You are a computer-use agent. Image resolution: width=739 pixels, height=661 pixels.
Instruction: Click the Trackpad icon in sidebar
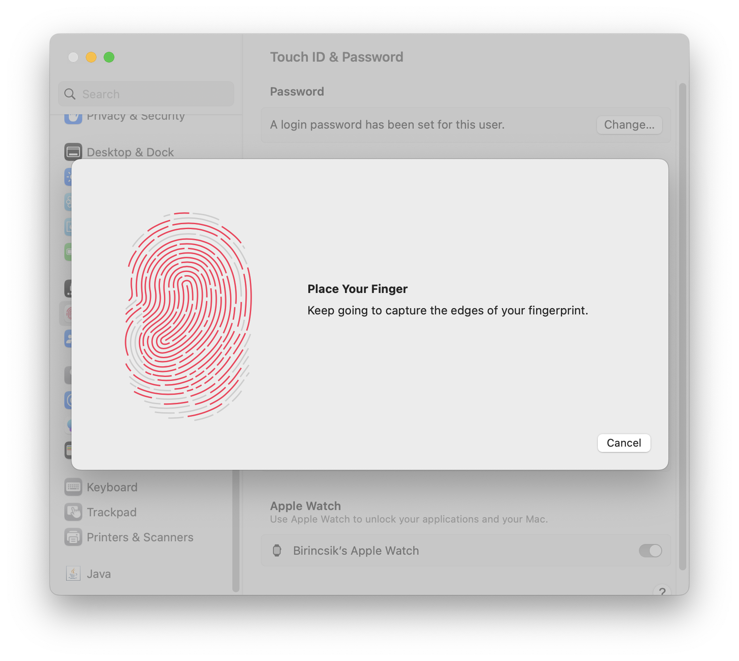(x=73, y=512)
